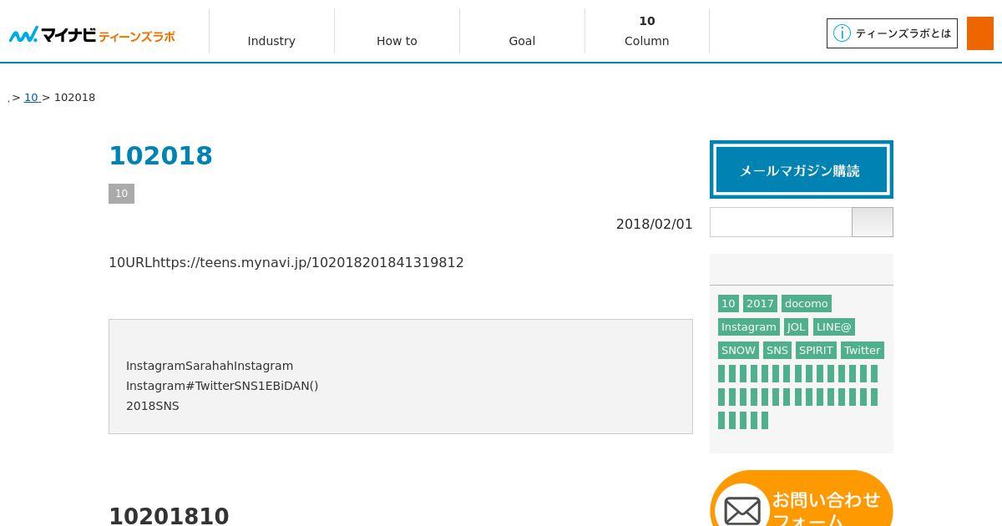Screen dimensions: 1002x526
Task: Follow the '10' breadcrumb link
Action: pyautogui.click(x=32, y=98)
